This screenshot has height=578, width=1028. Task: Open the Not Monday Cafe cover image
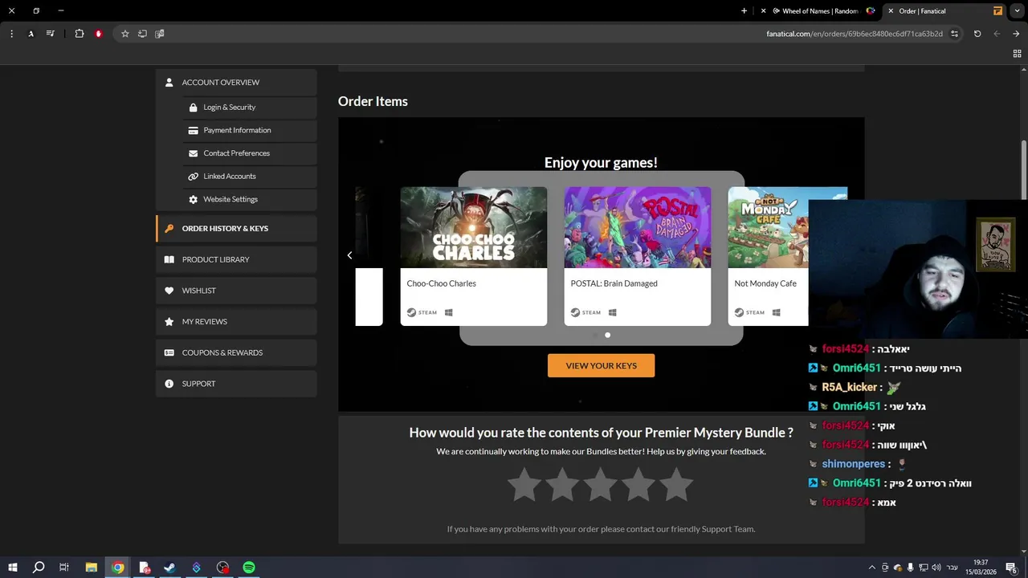click(x=769, y=227)
